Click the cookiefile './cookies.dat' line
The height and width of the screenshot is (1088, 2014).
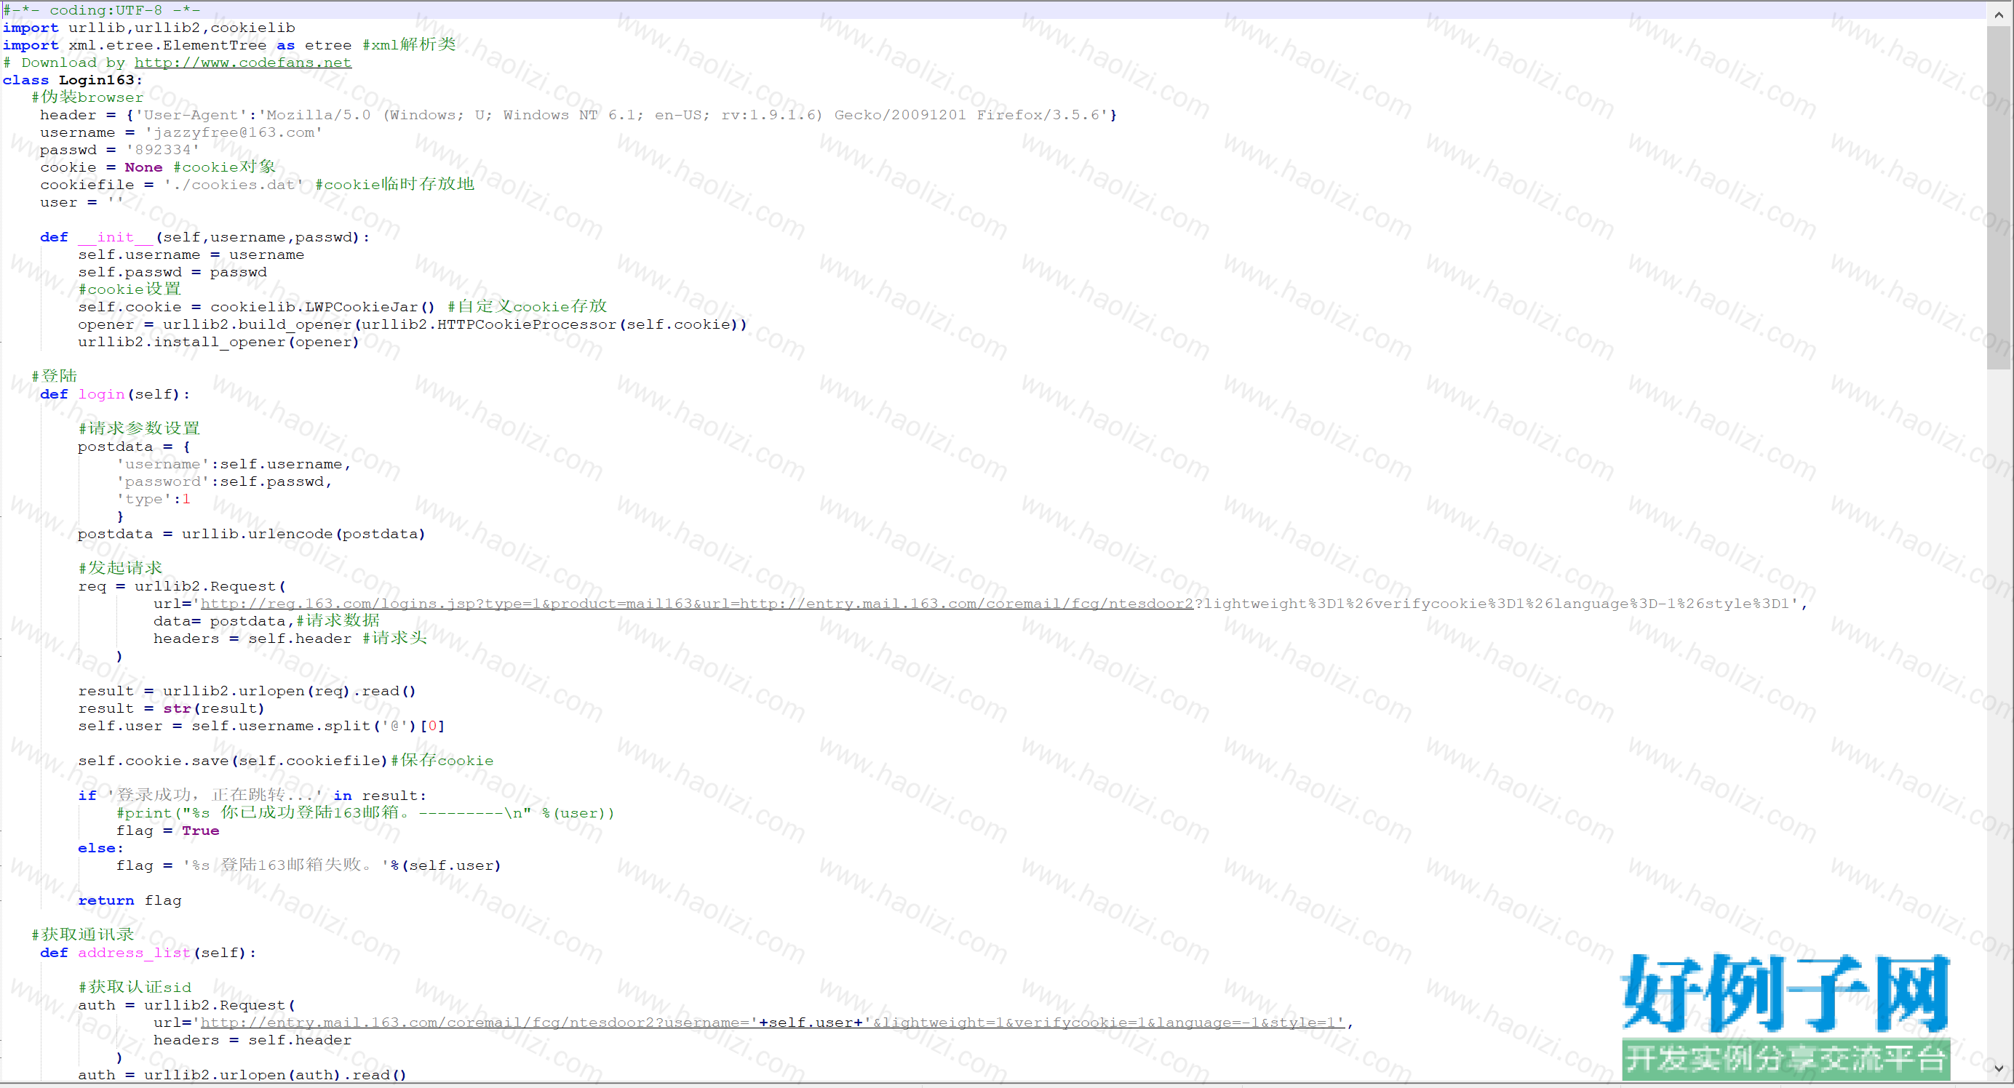coord(258,185)
